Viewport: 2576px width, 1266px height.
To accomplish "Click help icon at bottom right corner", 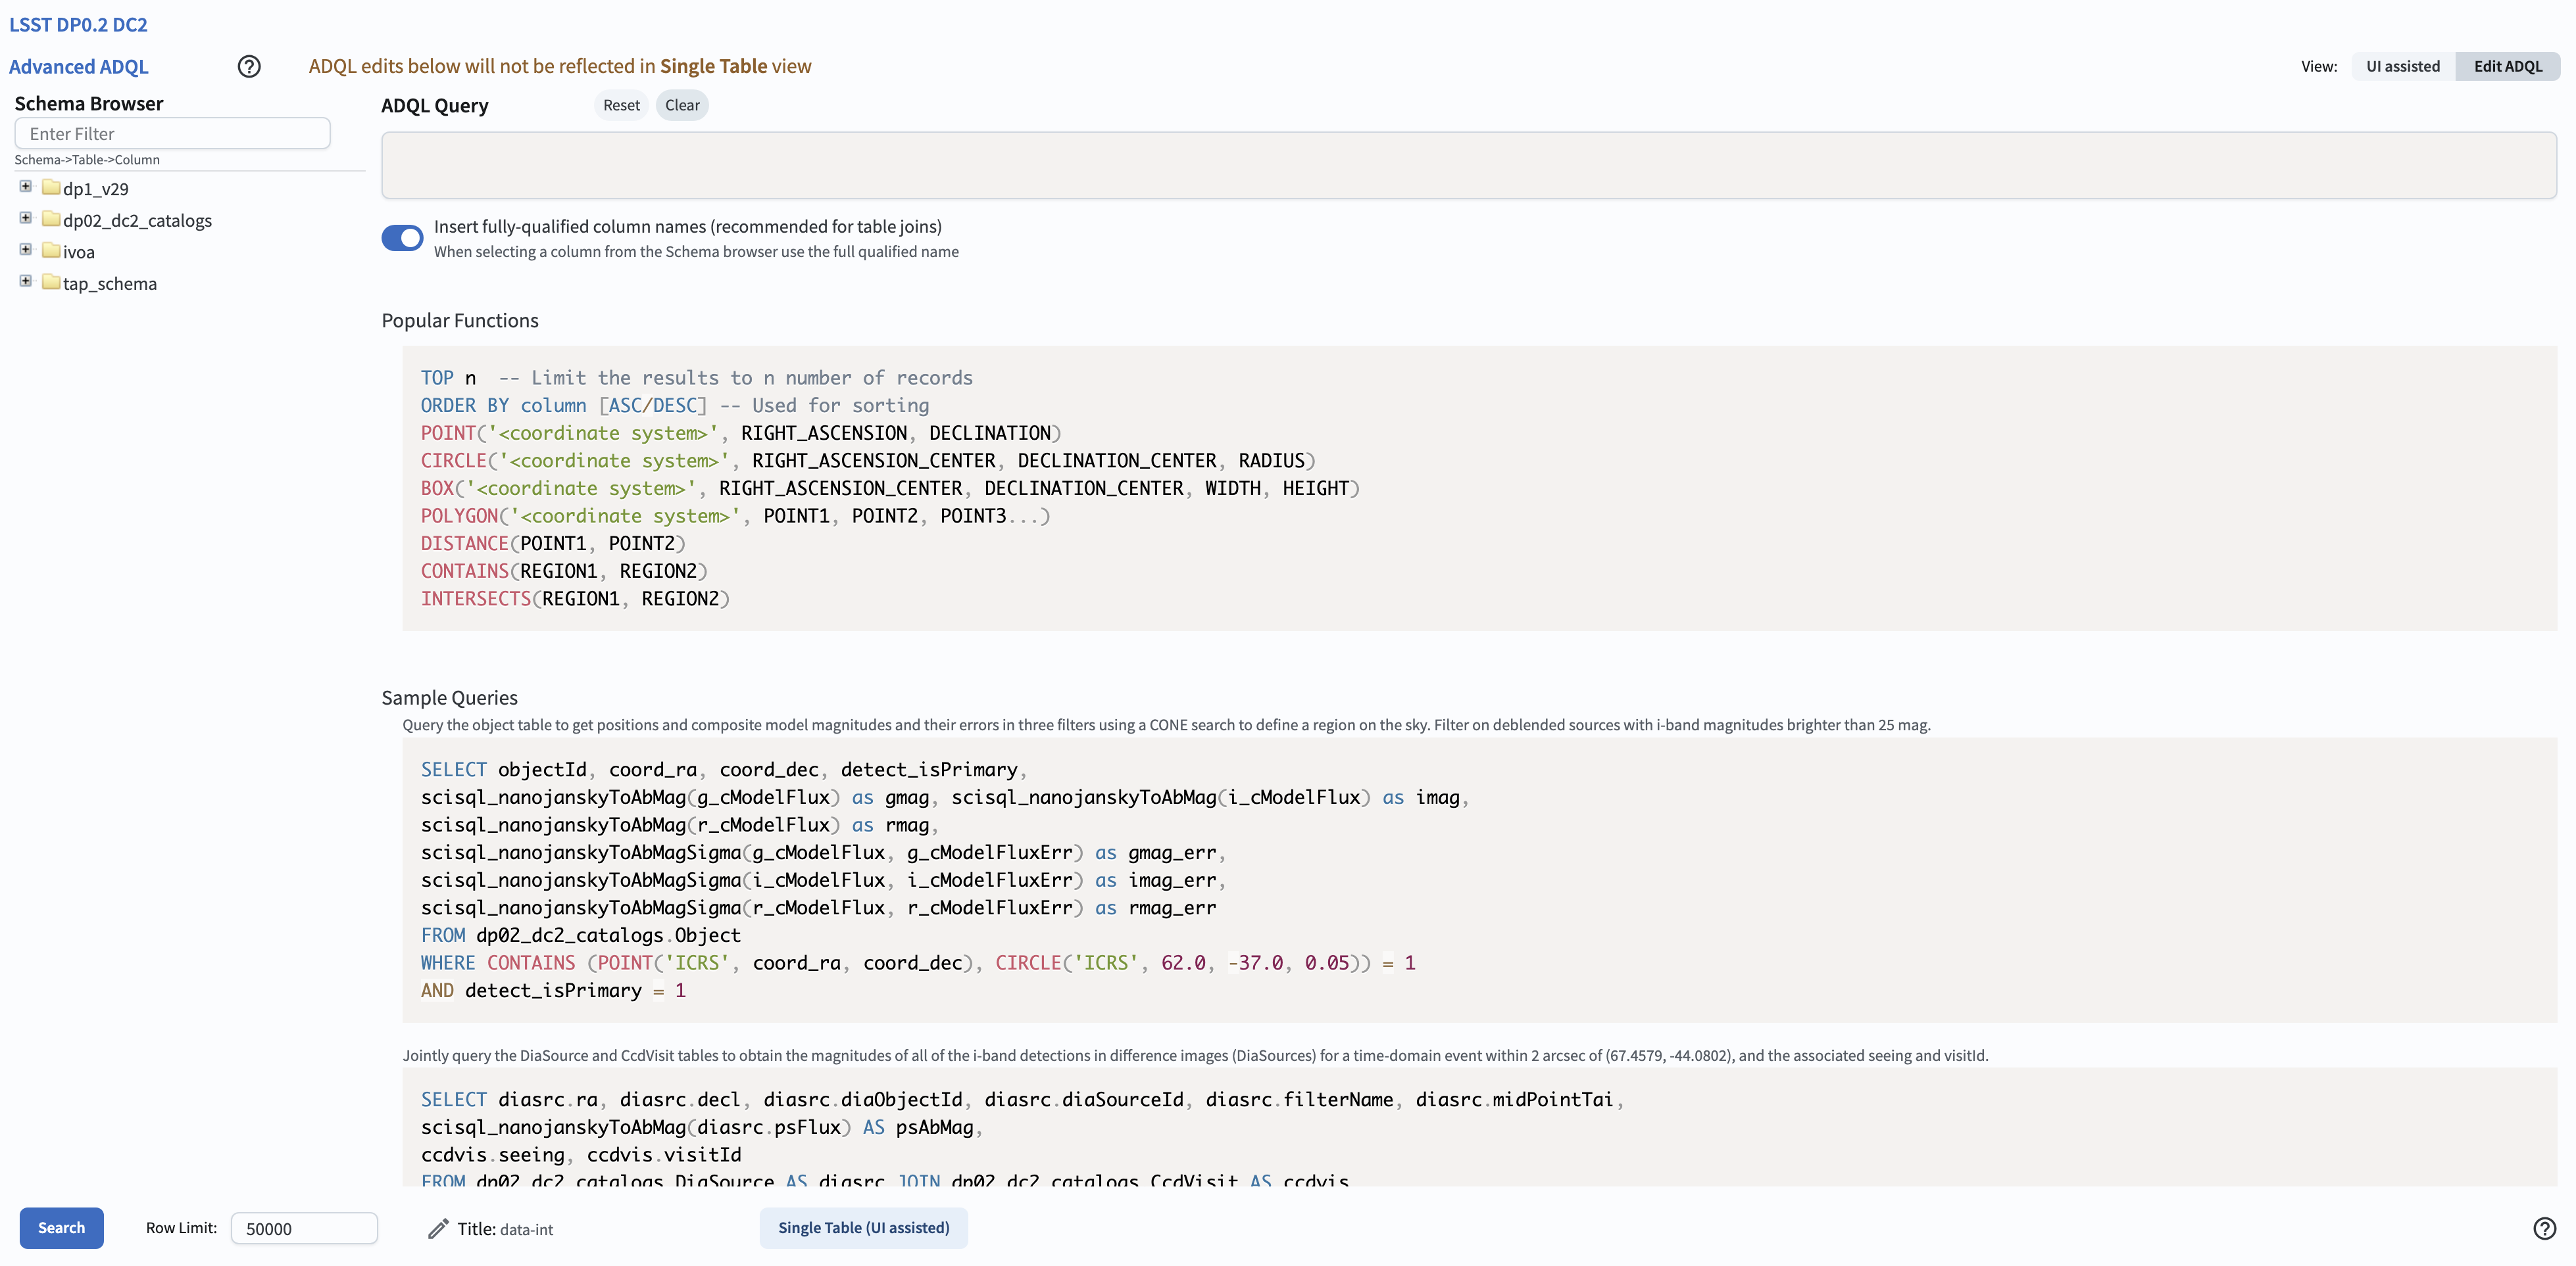I will tap(2544, 1228).
